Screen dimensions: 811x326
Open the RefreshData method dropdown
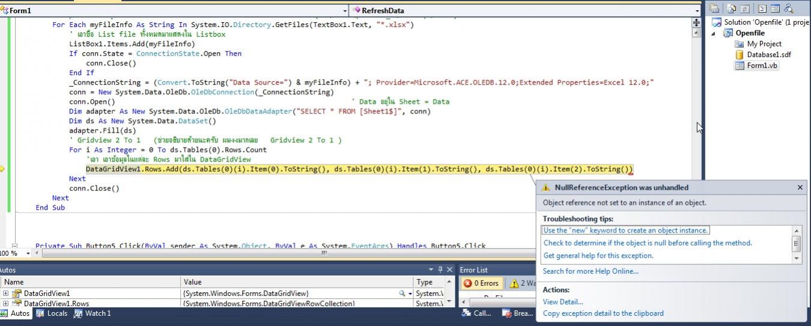coord(697,11)
